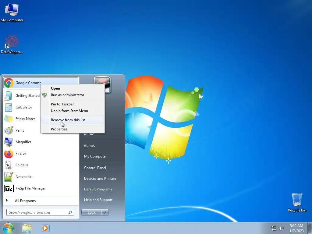Image resolution: width=312 pixels, height=234 pixels.
Task: Open Help and Support
Action: (x=98, y=200)
